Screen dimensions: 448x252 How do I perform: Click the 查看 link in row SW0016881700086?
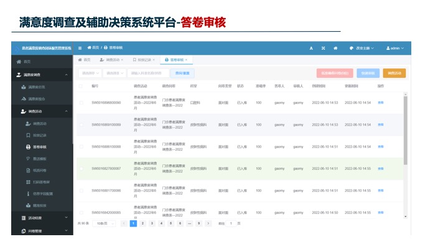[381, 191]
